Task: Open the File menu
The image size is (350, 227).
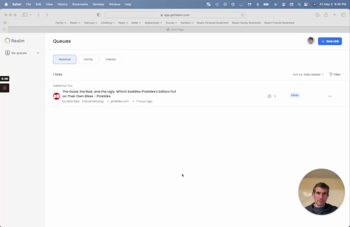Action: [x=28, y=4]
